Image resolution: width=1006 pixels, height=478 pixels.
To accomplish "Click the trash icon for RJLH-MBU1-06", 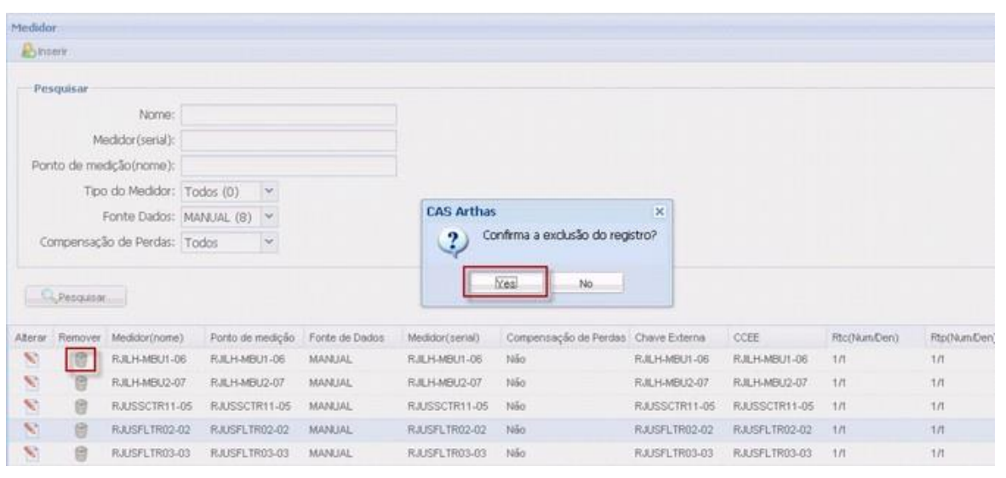I will tap(81, 361).
